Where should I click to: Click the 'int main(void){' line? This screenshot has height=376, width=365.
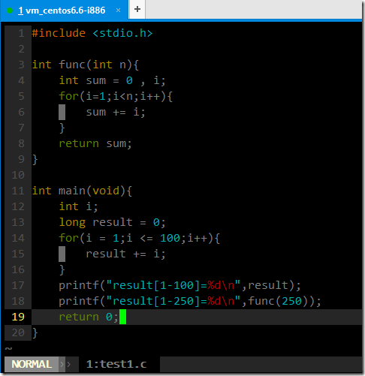coord(82,191)
